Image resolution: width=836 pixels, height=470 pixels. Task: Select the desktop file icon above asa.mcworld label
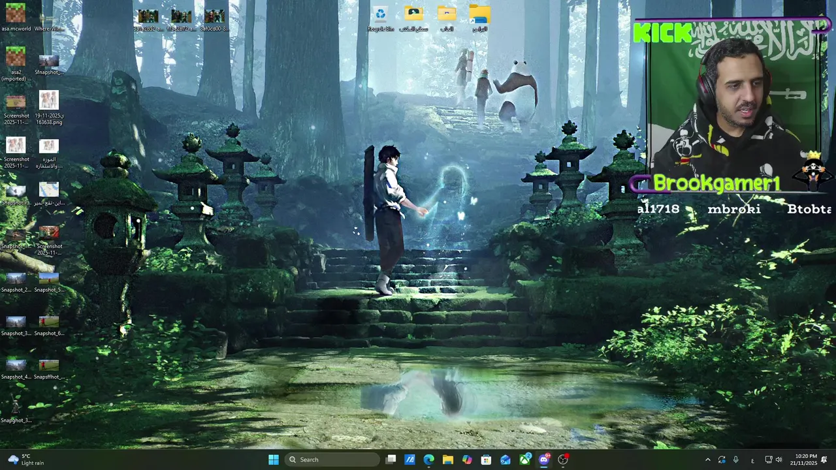coord(16,13)
